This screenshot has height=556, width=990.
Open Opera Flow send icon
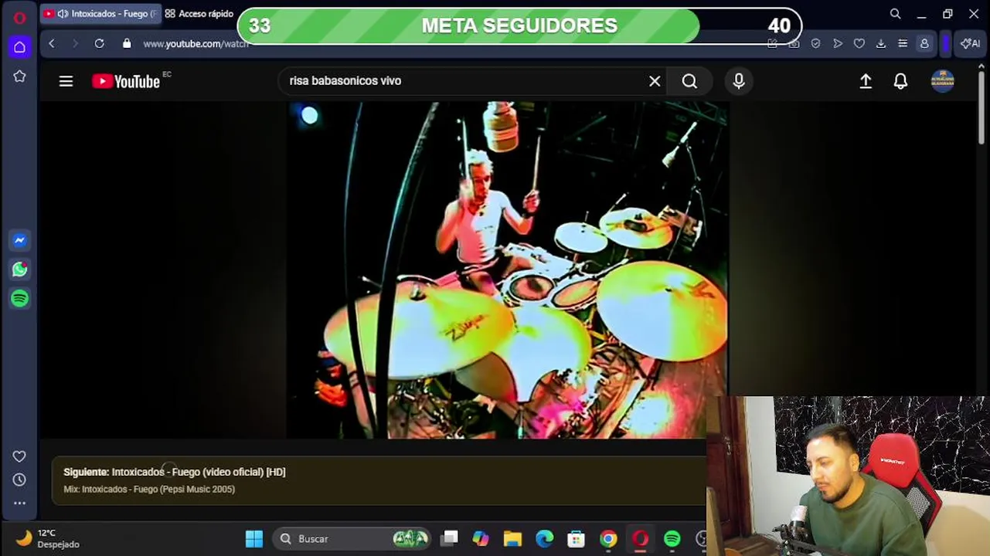[837, 44]
